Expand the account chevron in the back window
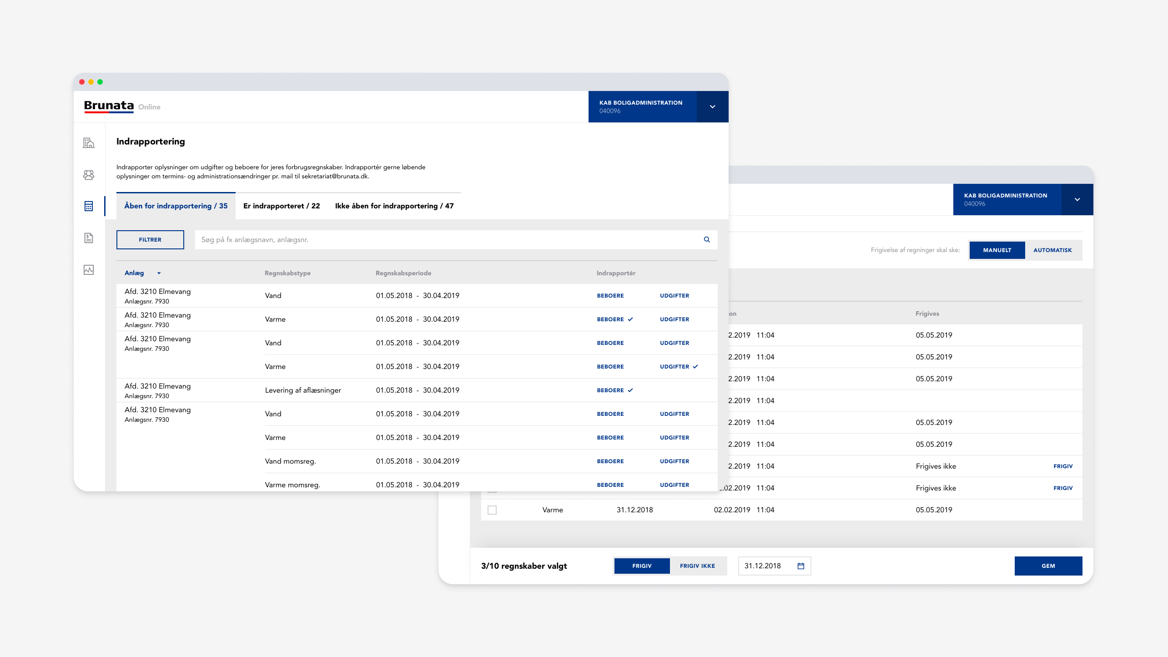The image size is (1168, 657). [x=1077, y=200]
